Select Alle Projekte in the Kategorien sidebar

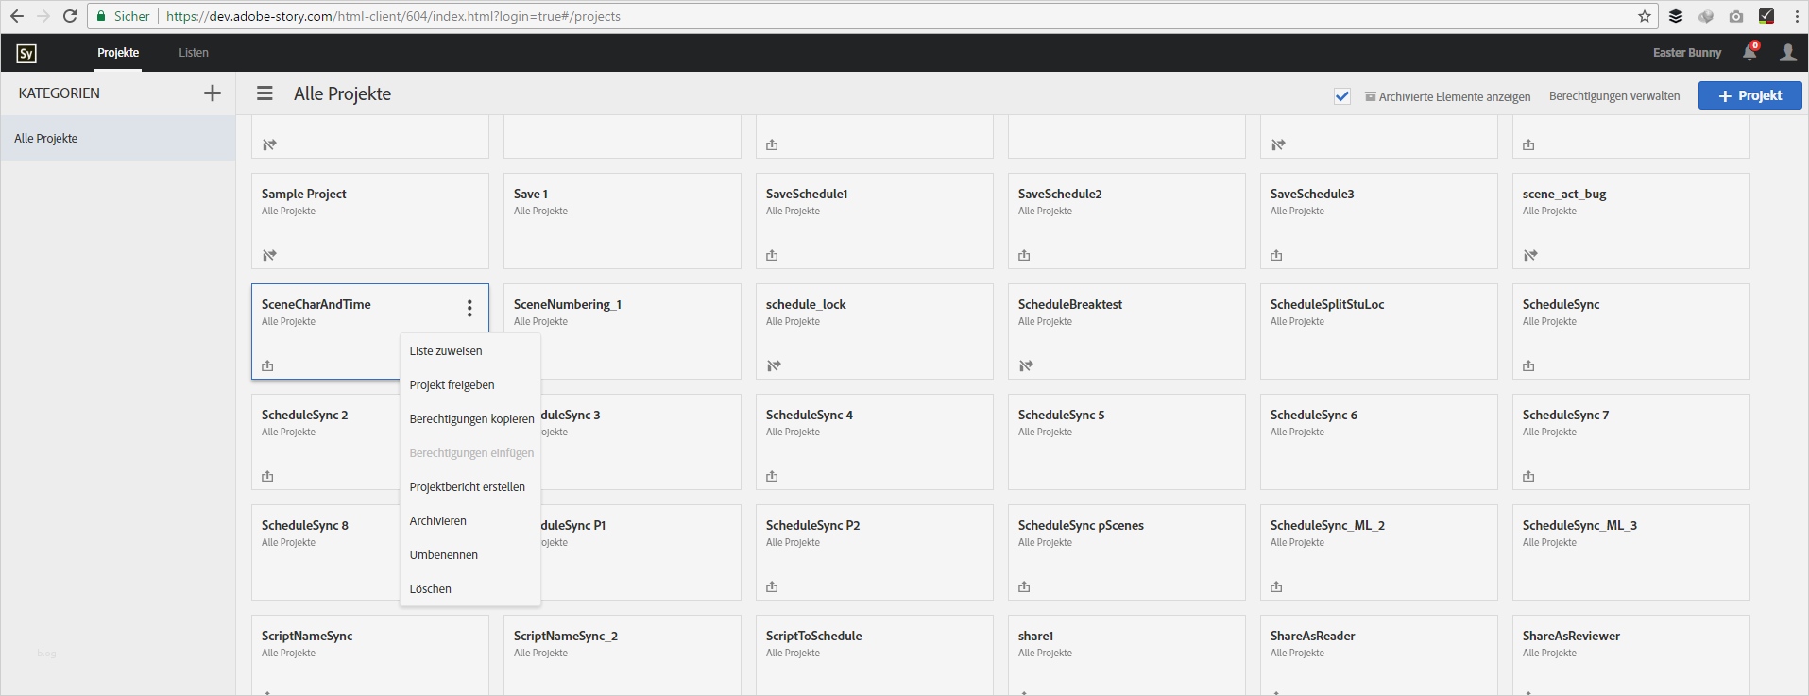click(x=118, y=138)
